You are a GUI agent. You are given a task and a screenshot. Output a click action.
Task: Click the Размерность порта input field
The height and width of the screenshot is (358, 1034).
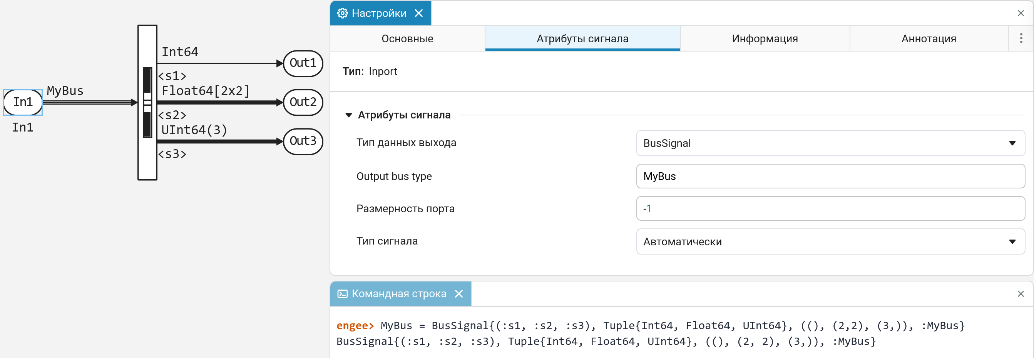[x=830, y=208]
